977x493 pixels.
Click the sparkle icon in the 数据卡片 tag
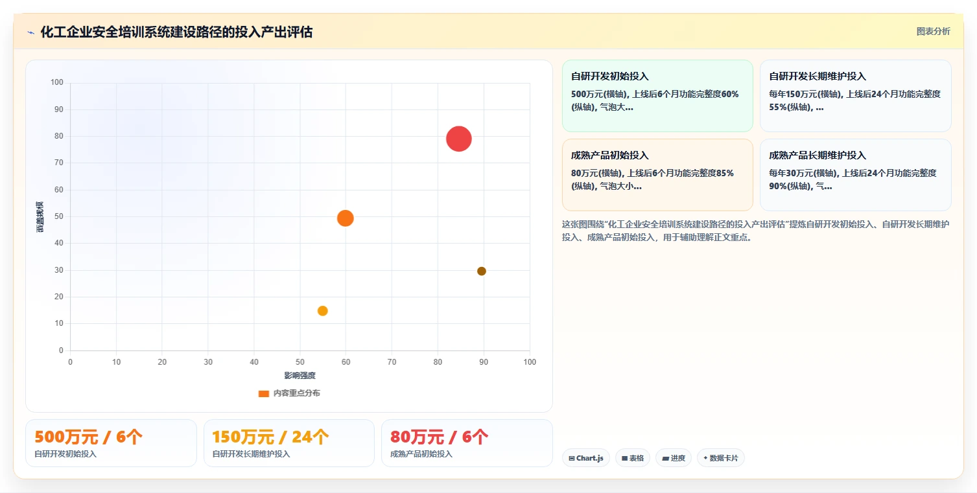point(705,458)
